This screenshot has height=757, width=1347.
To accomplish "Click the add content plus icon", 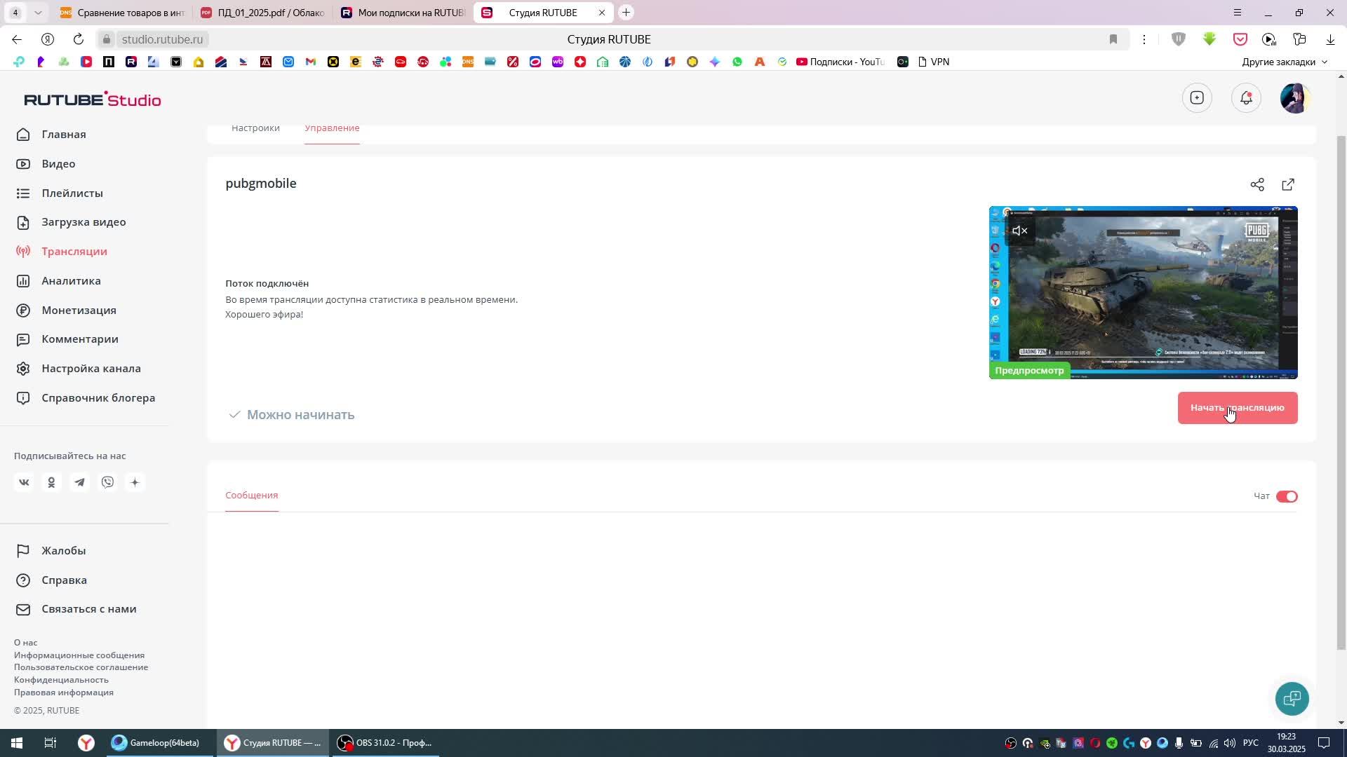I will 1197,98.
